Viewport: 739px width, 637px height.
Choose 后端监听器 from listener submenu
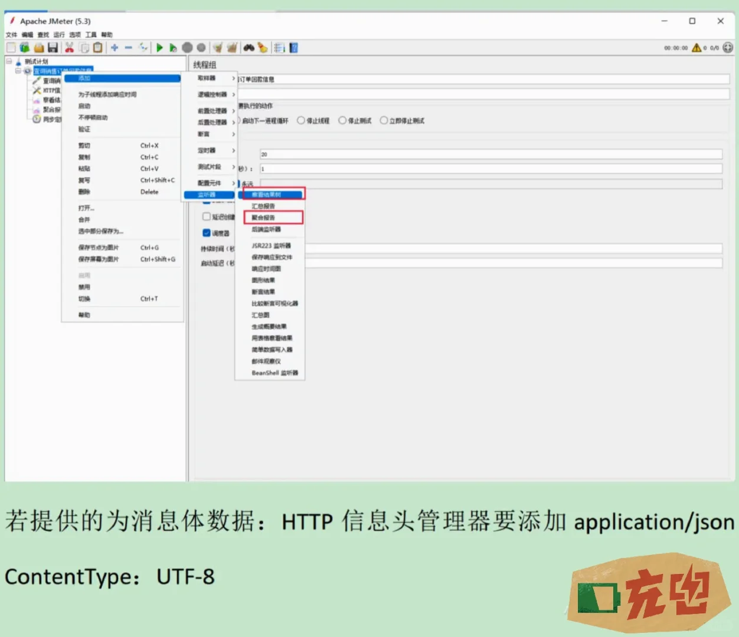click(x=270, y=229)
